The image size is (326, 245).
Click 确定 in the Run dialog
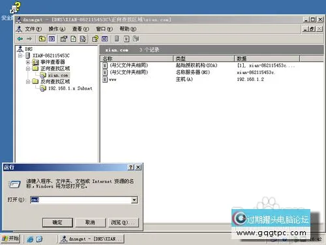point(57,222)
